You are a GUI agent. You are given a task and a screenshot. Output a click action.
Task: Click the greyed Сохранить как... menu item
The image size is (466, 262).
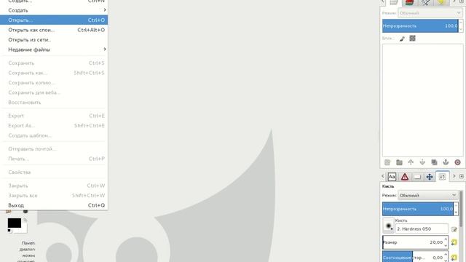click(54, 73)
